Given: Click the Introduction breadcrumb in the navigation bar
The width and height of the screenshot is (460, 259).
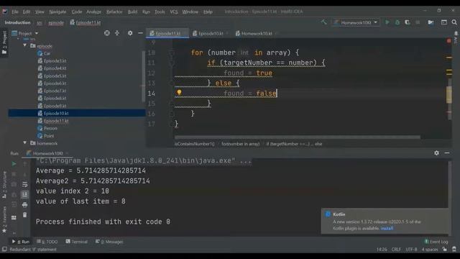Looking at the screenshot, I should coord(17,22).
